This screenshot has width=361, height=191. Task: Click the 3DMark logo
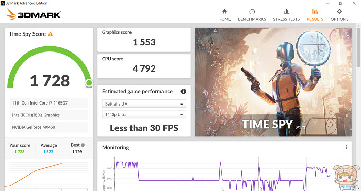coord(33,14)
